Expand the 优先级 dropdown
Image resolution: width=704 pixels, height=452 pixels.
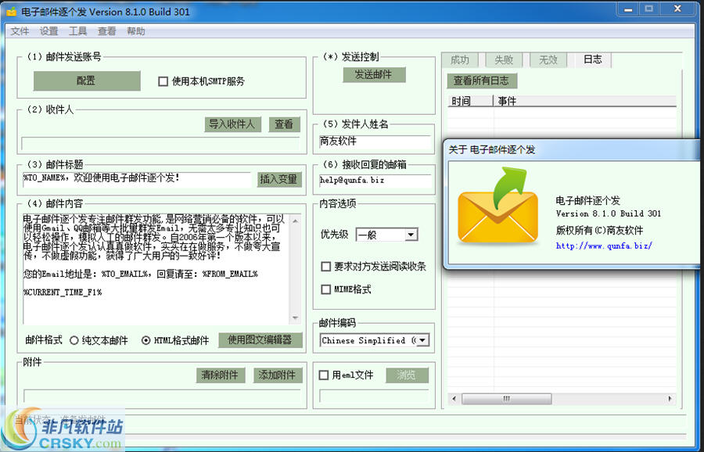click(x=411, y=235)
